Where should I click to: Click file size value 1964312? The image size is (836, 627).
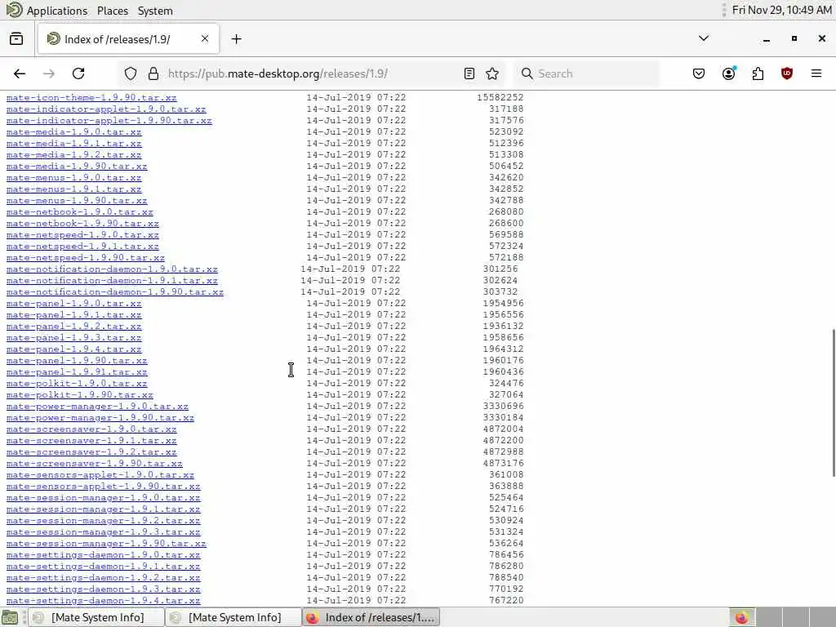click(x=503, y=349)
